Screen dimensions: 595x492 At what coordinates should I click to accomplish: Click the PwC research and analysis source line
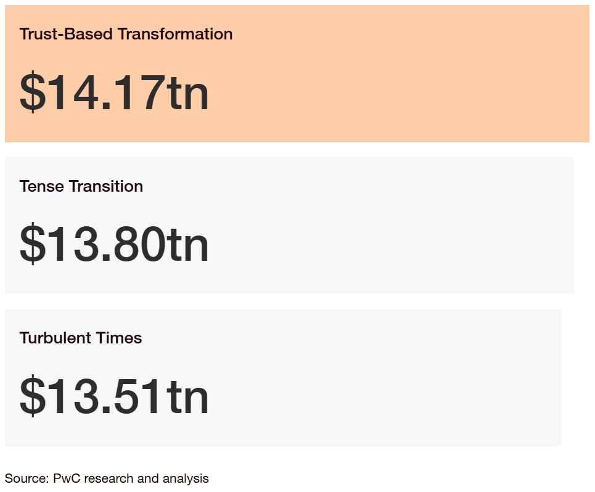(107, 478)
